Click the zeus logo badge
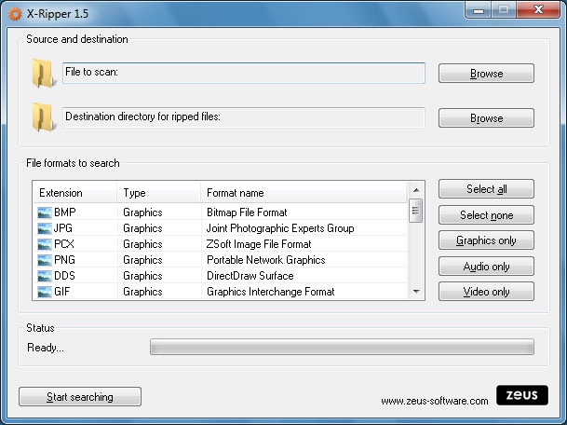The height and width of the screenshot is (425, 567). (522, 395)
